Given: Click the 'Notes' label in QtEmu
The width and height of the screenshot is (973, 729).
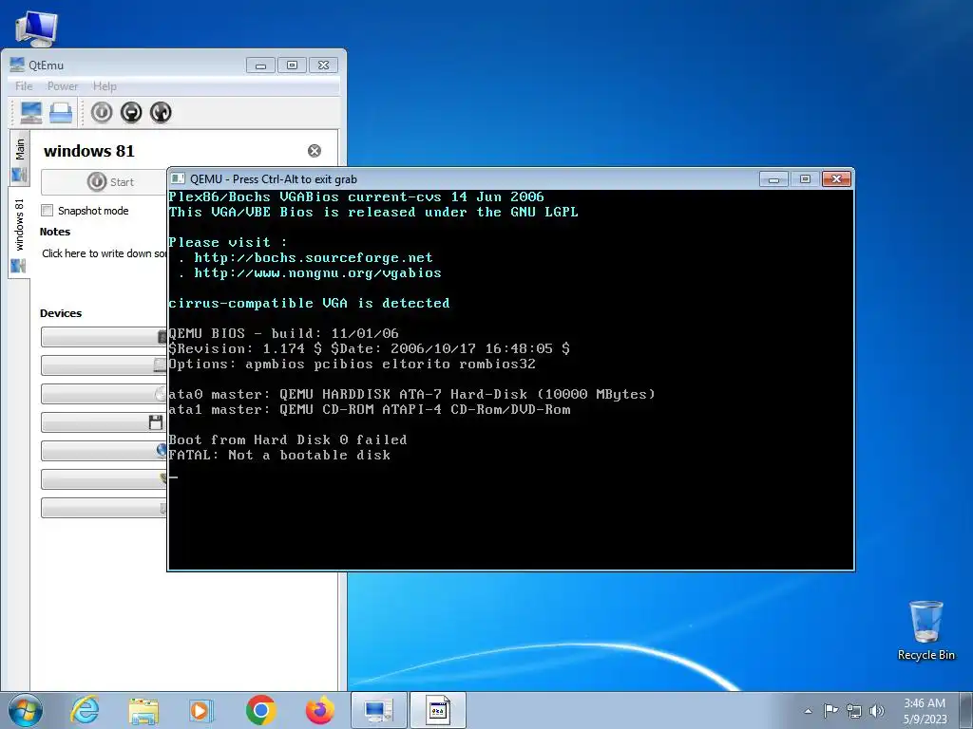Looking at the screenshot, I should (54, 232).
